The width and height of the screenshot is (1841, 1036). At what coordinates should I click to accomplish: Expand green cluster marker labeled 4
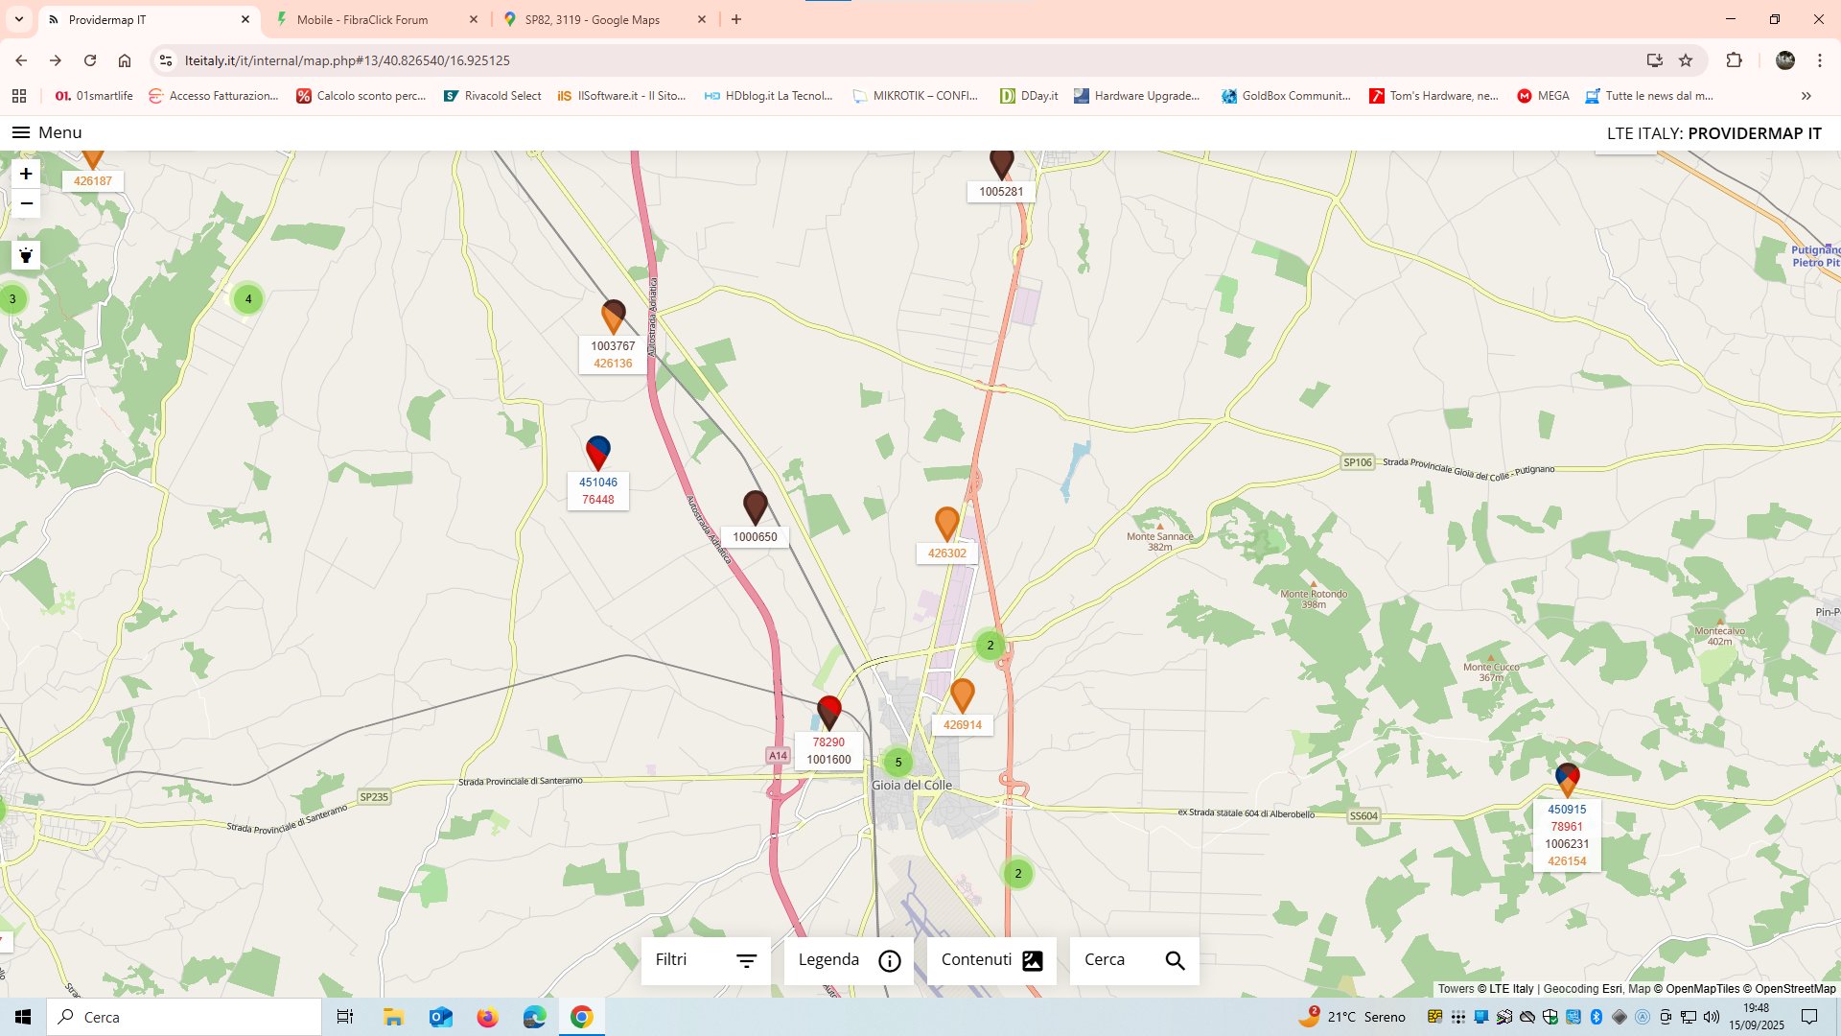(248, 299)
